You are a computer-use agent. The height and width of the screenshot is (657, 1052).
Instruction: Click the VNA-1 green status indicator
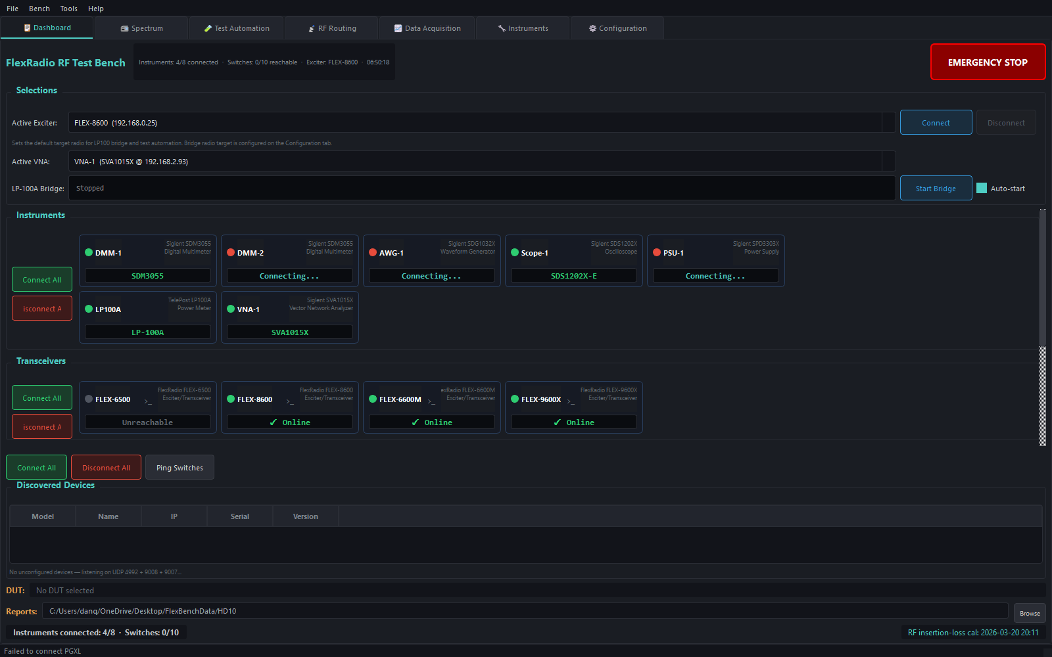[x=231, y=309]
